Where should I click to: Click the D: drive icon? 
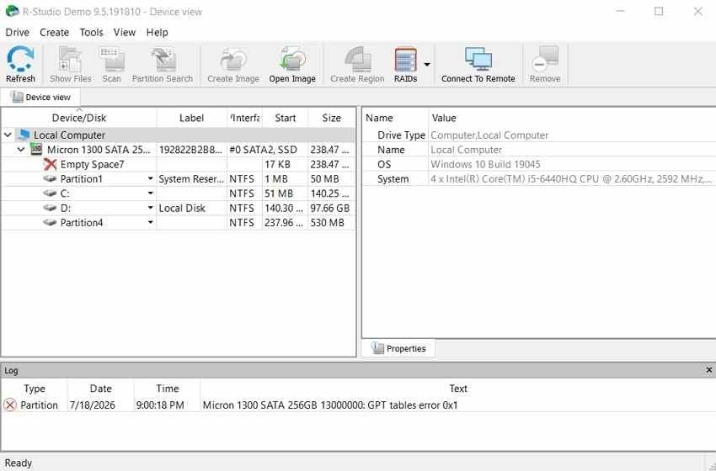click(50, 208)
